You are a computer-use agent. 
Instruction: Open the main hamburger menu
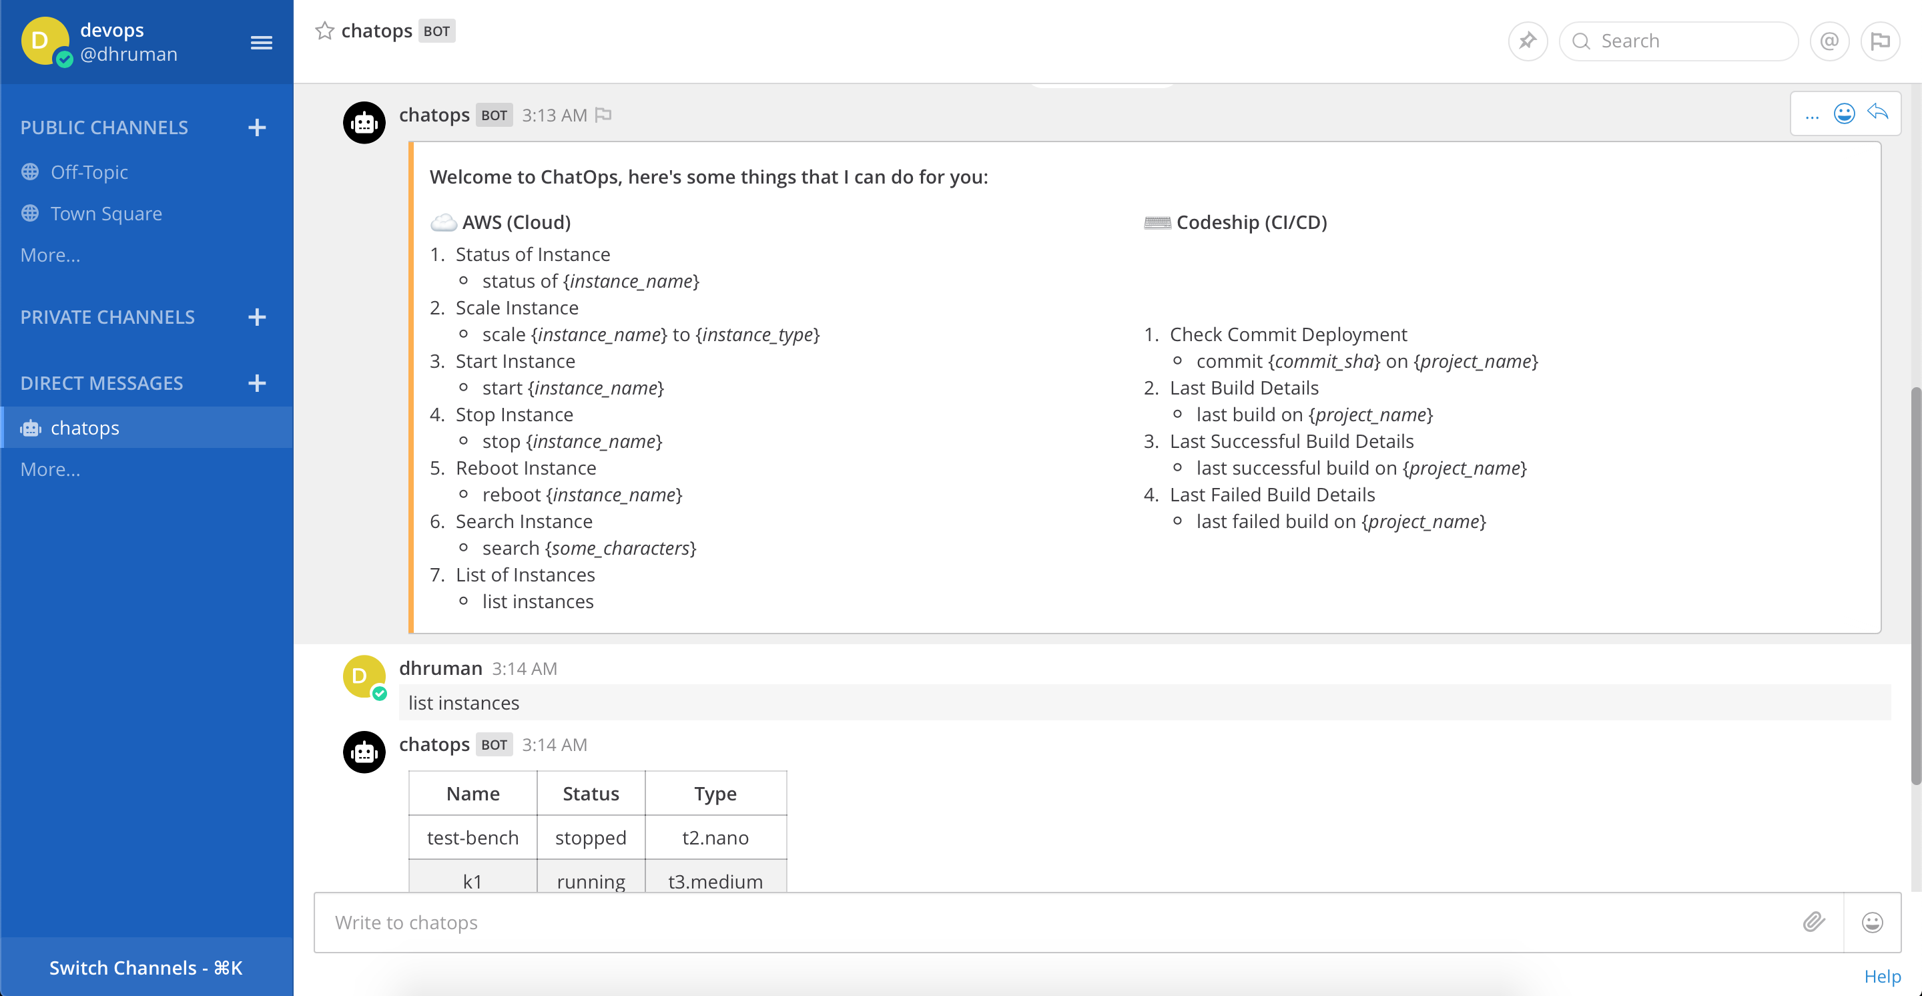click(x=261, y=43)
